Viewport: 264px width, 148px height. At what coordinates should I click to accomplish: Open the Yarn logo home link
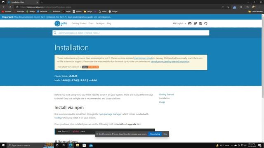(61, 23)
